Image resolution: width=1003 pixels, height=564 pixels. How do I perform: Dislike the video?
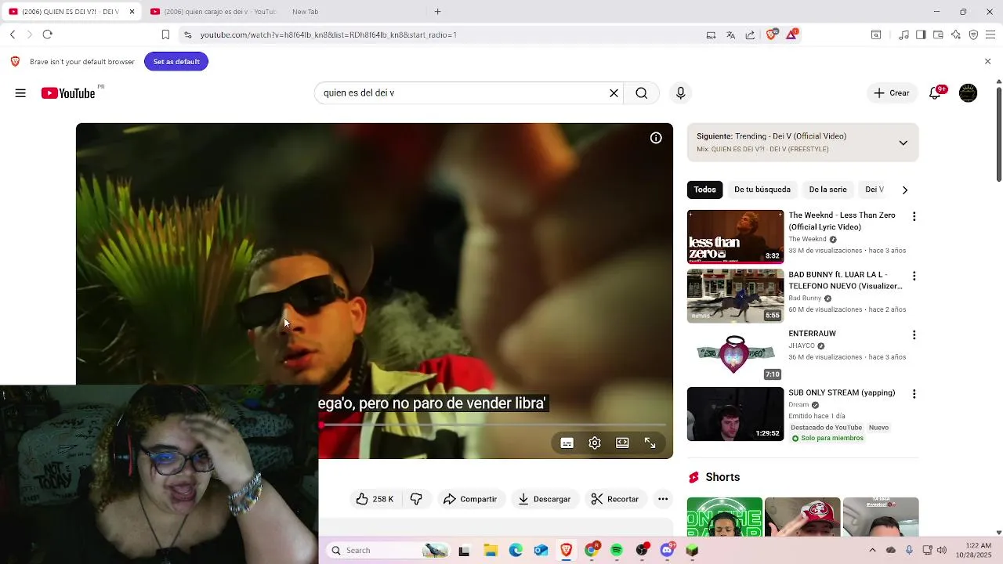point(416,499)
